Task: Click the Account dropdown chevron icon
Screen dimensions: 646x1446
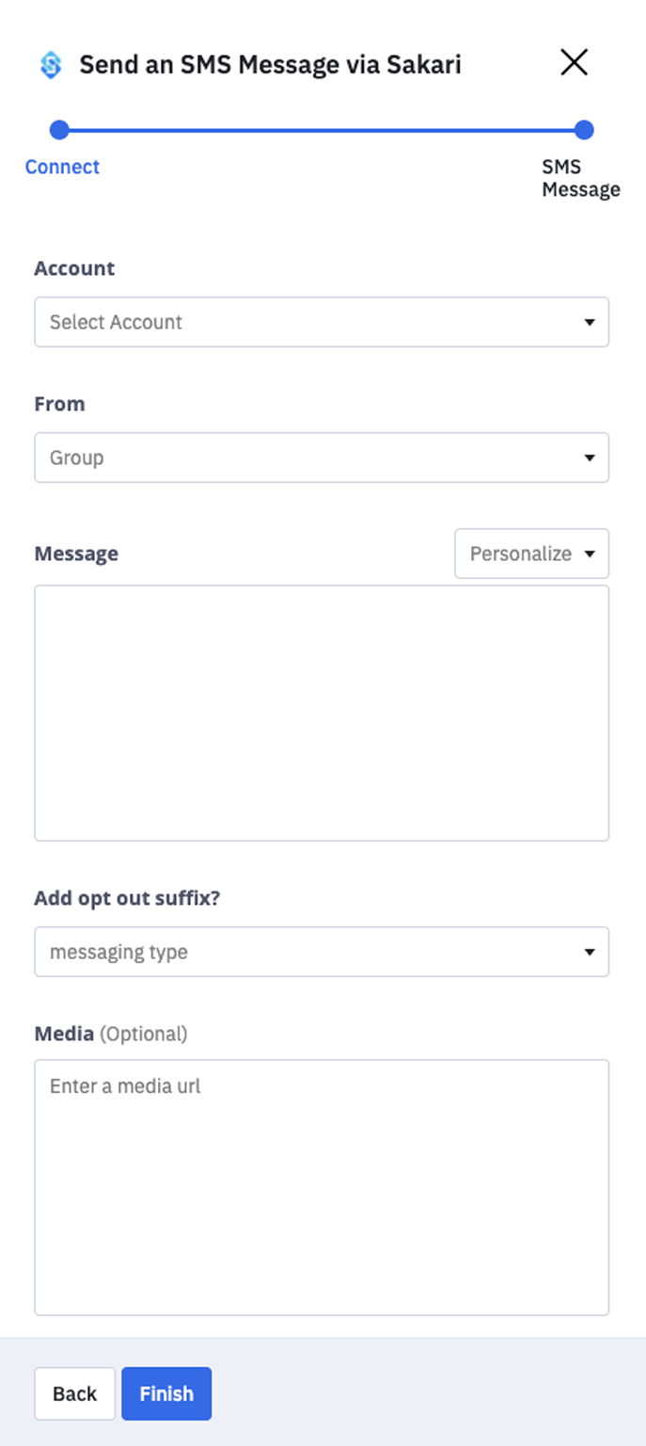Action: point(590,322)
